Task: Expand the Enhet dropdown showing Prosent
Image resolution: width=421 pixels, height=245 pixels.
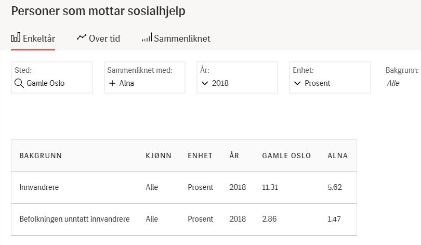Action: click(x=330, y=78)
